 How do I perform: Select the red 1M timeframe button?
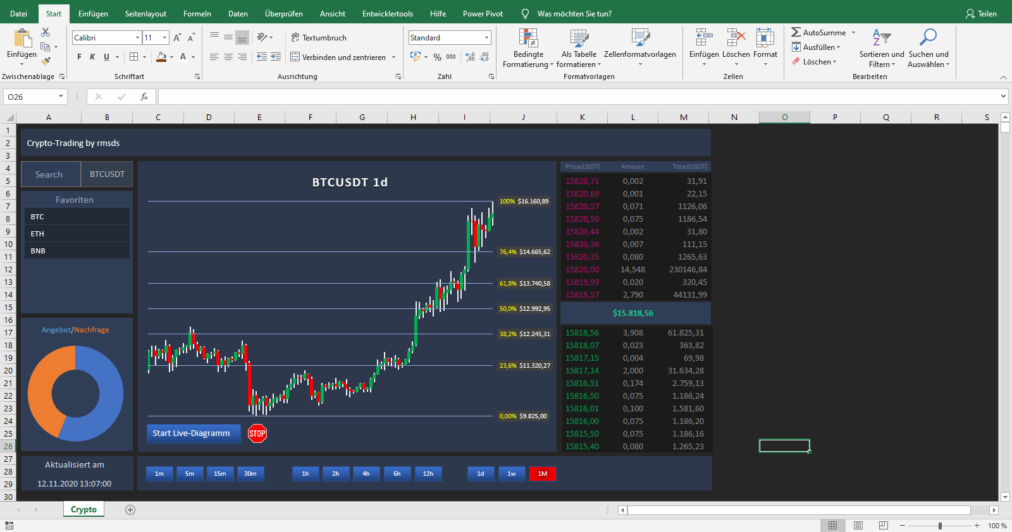(543, 474)
